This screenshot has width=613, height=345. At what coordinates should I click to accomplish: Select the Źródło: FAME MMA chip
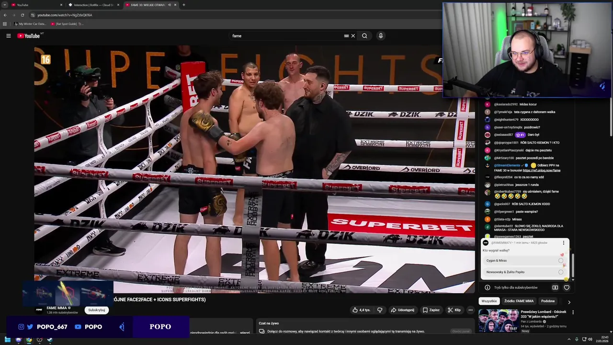[x=519, y=301]
